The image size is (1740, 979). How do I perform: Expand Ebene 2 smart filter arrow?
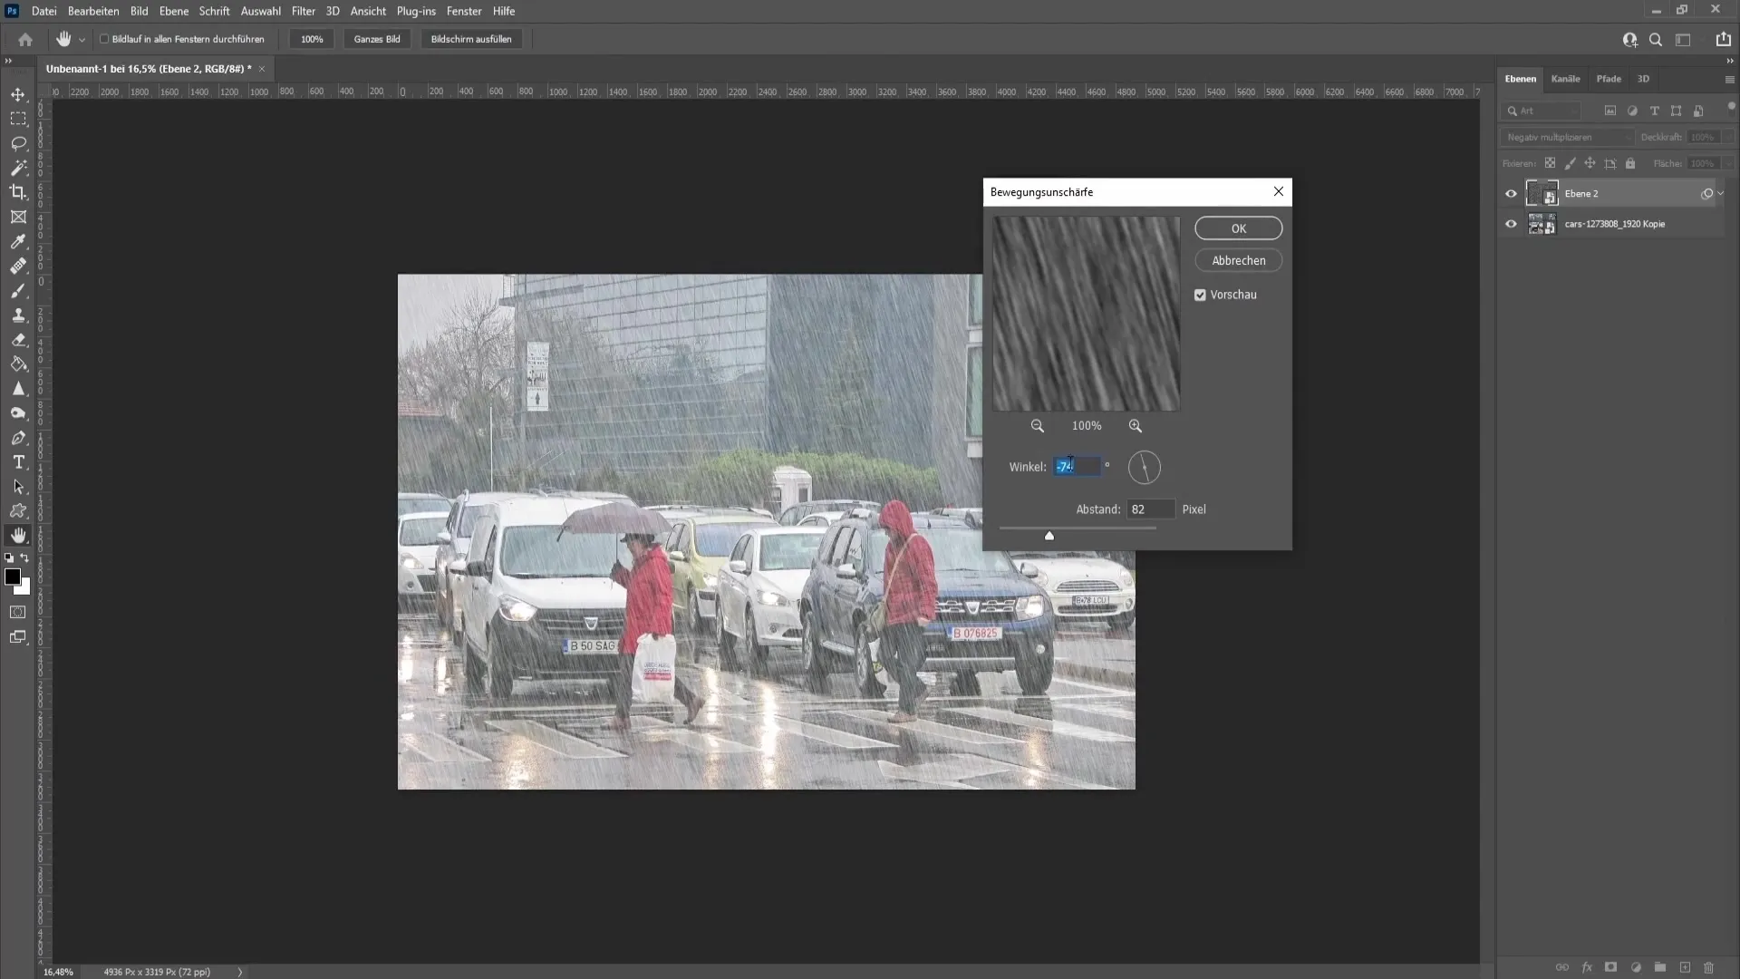coord(1721,193)
